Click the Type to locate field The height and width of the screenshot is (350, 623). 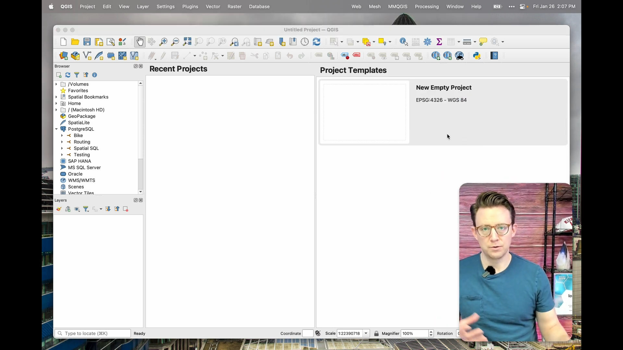click(x=92, y=333)
